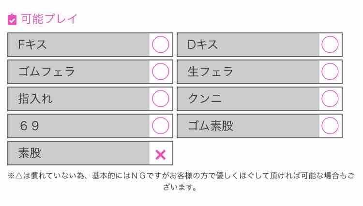
Task: Click the pink X mark in the 素股 row
Action: 161,154
